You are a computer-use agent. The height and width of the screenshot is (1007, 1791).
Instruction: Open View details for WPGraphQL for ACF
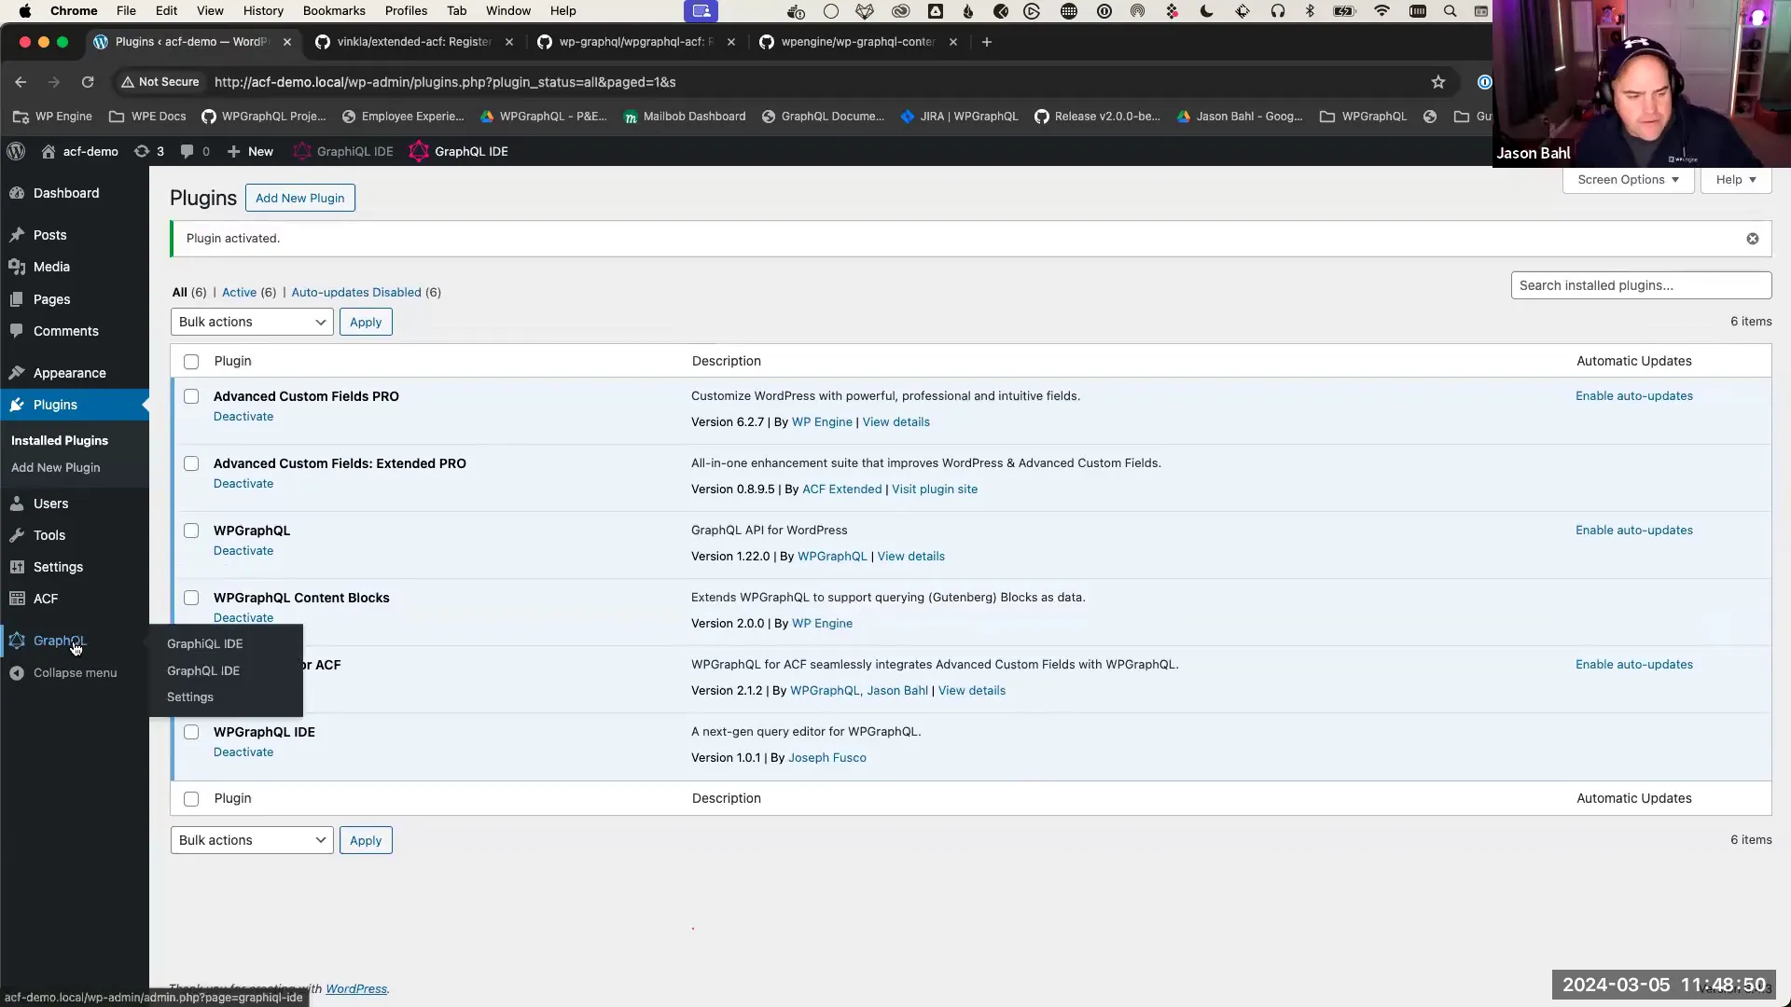972,691
